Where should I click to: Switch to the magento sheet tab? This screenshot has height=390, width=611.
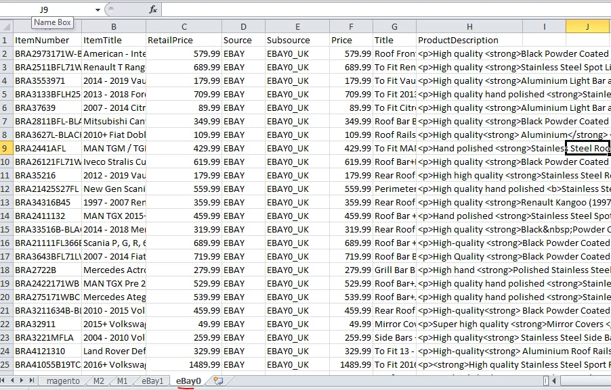[63, 381]
